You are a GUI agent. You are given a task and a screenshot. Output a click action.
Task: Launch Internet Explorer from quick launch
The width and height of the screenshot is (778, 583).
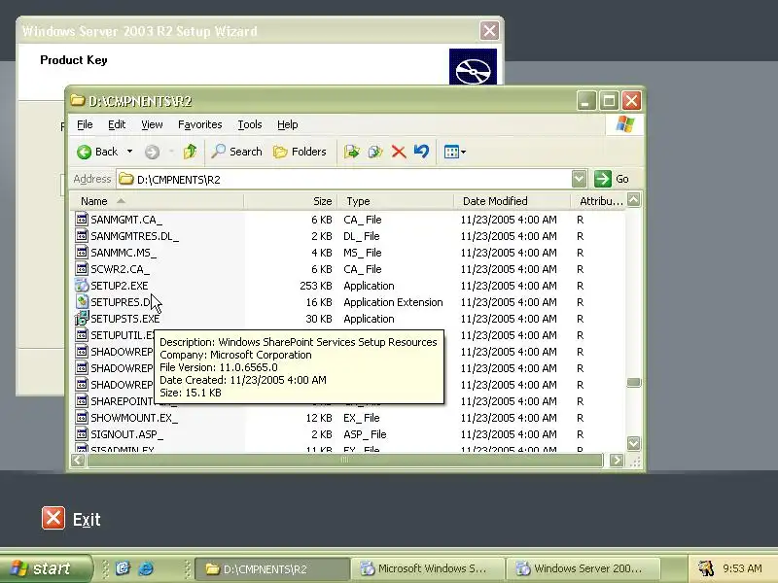coord(145,568)
